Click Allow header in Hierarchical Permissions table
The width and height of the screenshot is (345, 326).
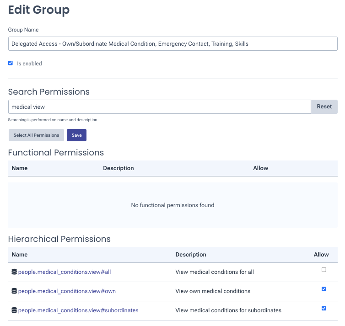pyautogui.click(x=321, y=255)
